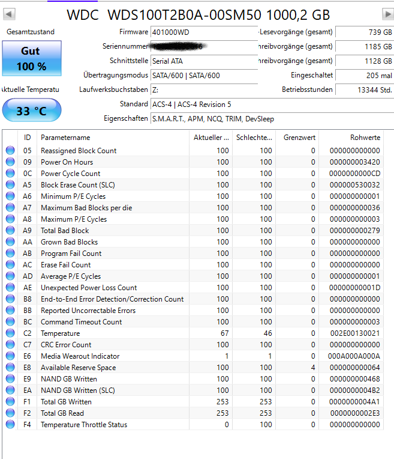Click the Standard field ACS-4 Revision 5

[x=272, y=104]
